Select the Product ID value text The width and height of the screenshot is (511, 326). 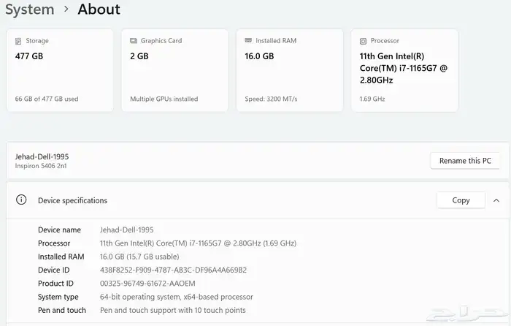point(147,283)
